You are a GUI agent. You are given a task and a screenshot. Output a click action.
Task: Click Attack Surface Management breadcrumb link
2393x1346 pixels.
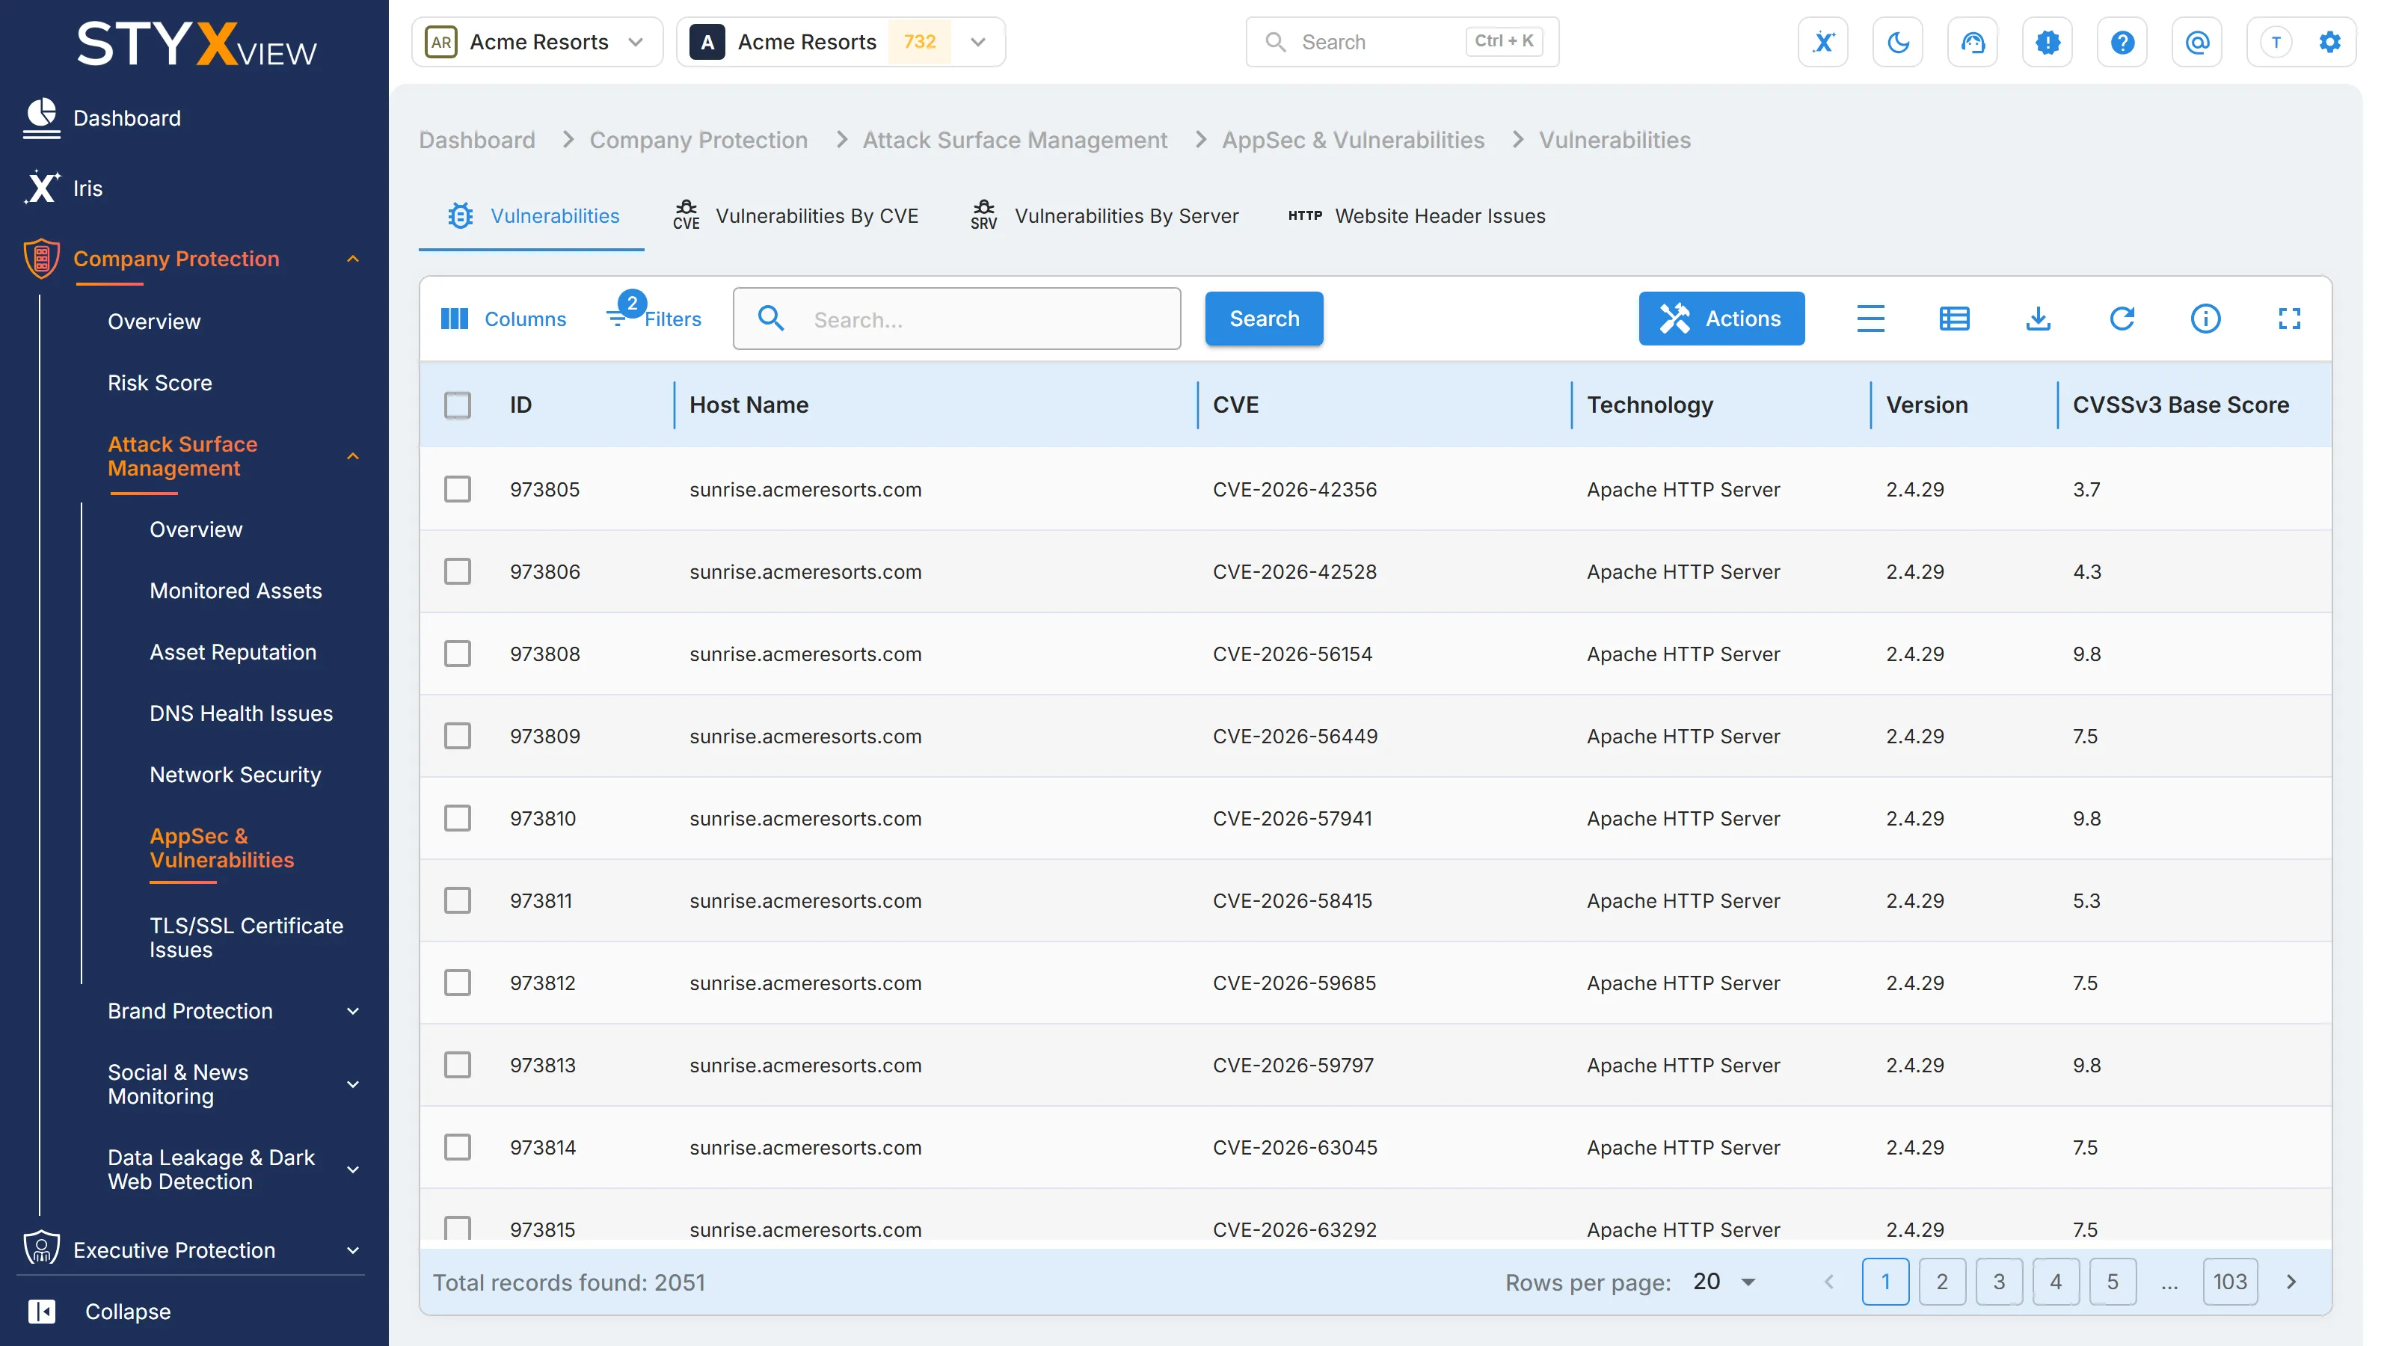point(1015,141)
